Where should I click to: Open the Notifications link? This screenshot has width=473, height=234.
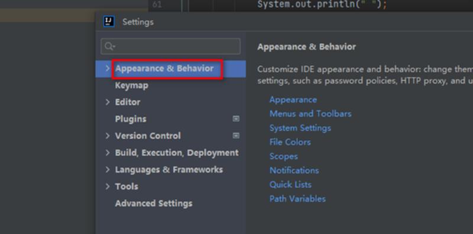[x=294, y=171]
